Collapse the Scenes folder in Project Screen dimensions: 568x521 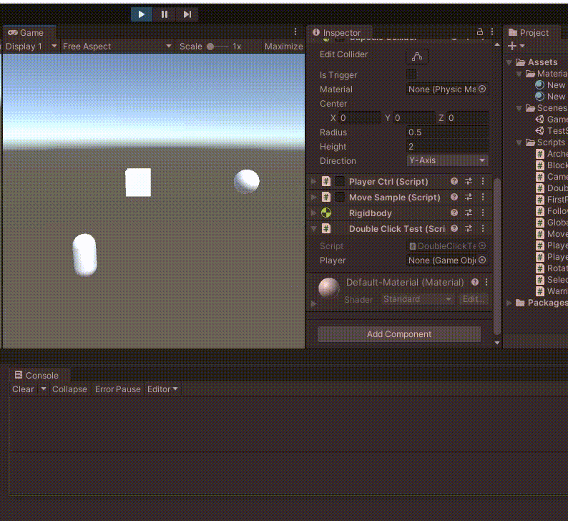519,108
